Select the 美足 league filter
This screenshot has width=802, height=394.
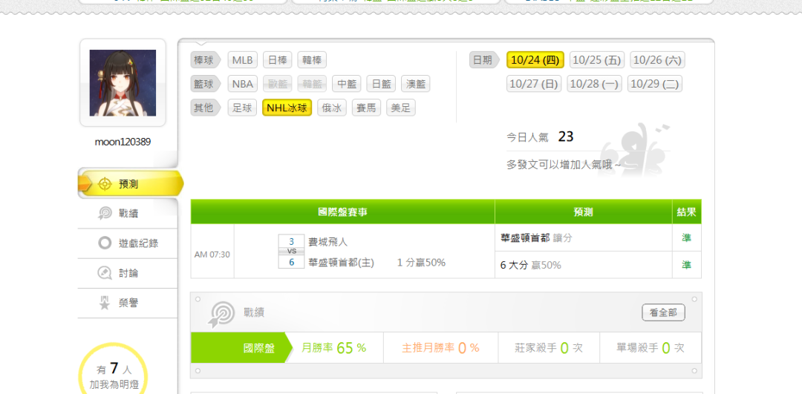point(401,108)
